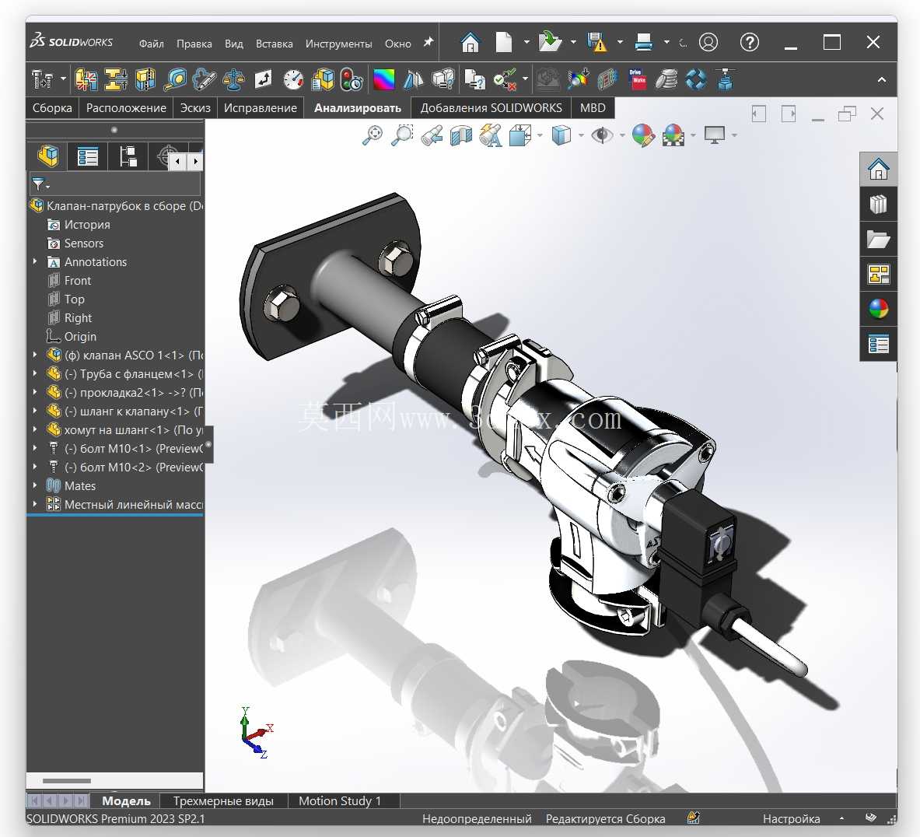Switch to Motion Study 1 tab
The width and height of the screenshot is (920, 837).
pyautogui.click(x=341, y=800)
